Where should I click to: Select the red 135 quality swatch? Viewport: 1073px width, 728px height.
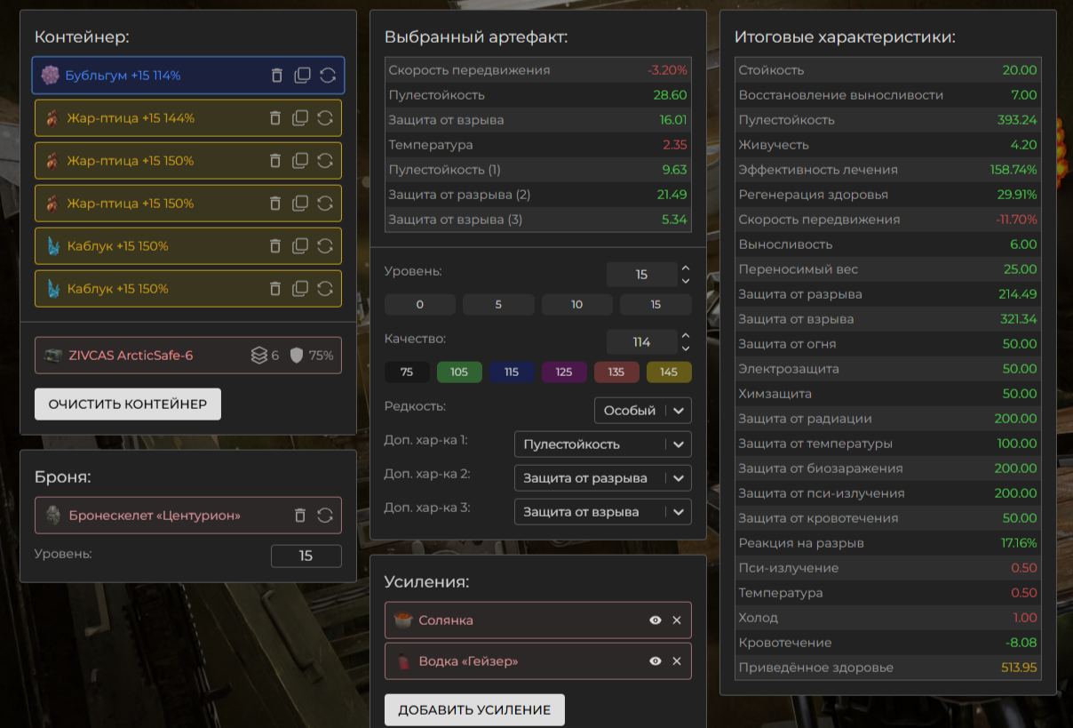click(616, 372)
